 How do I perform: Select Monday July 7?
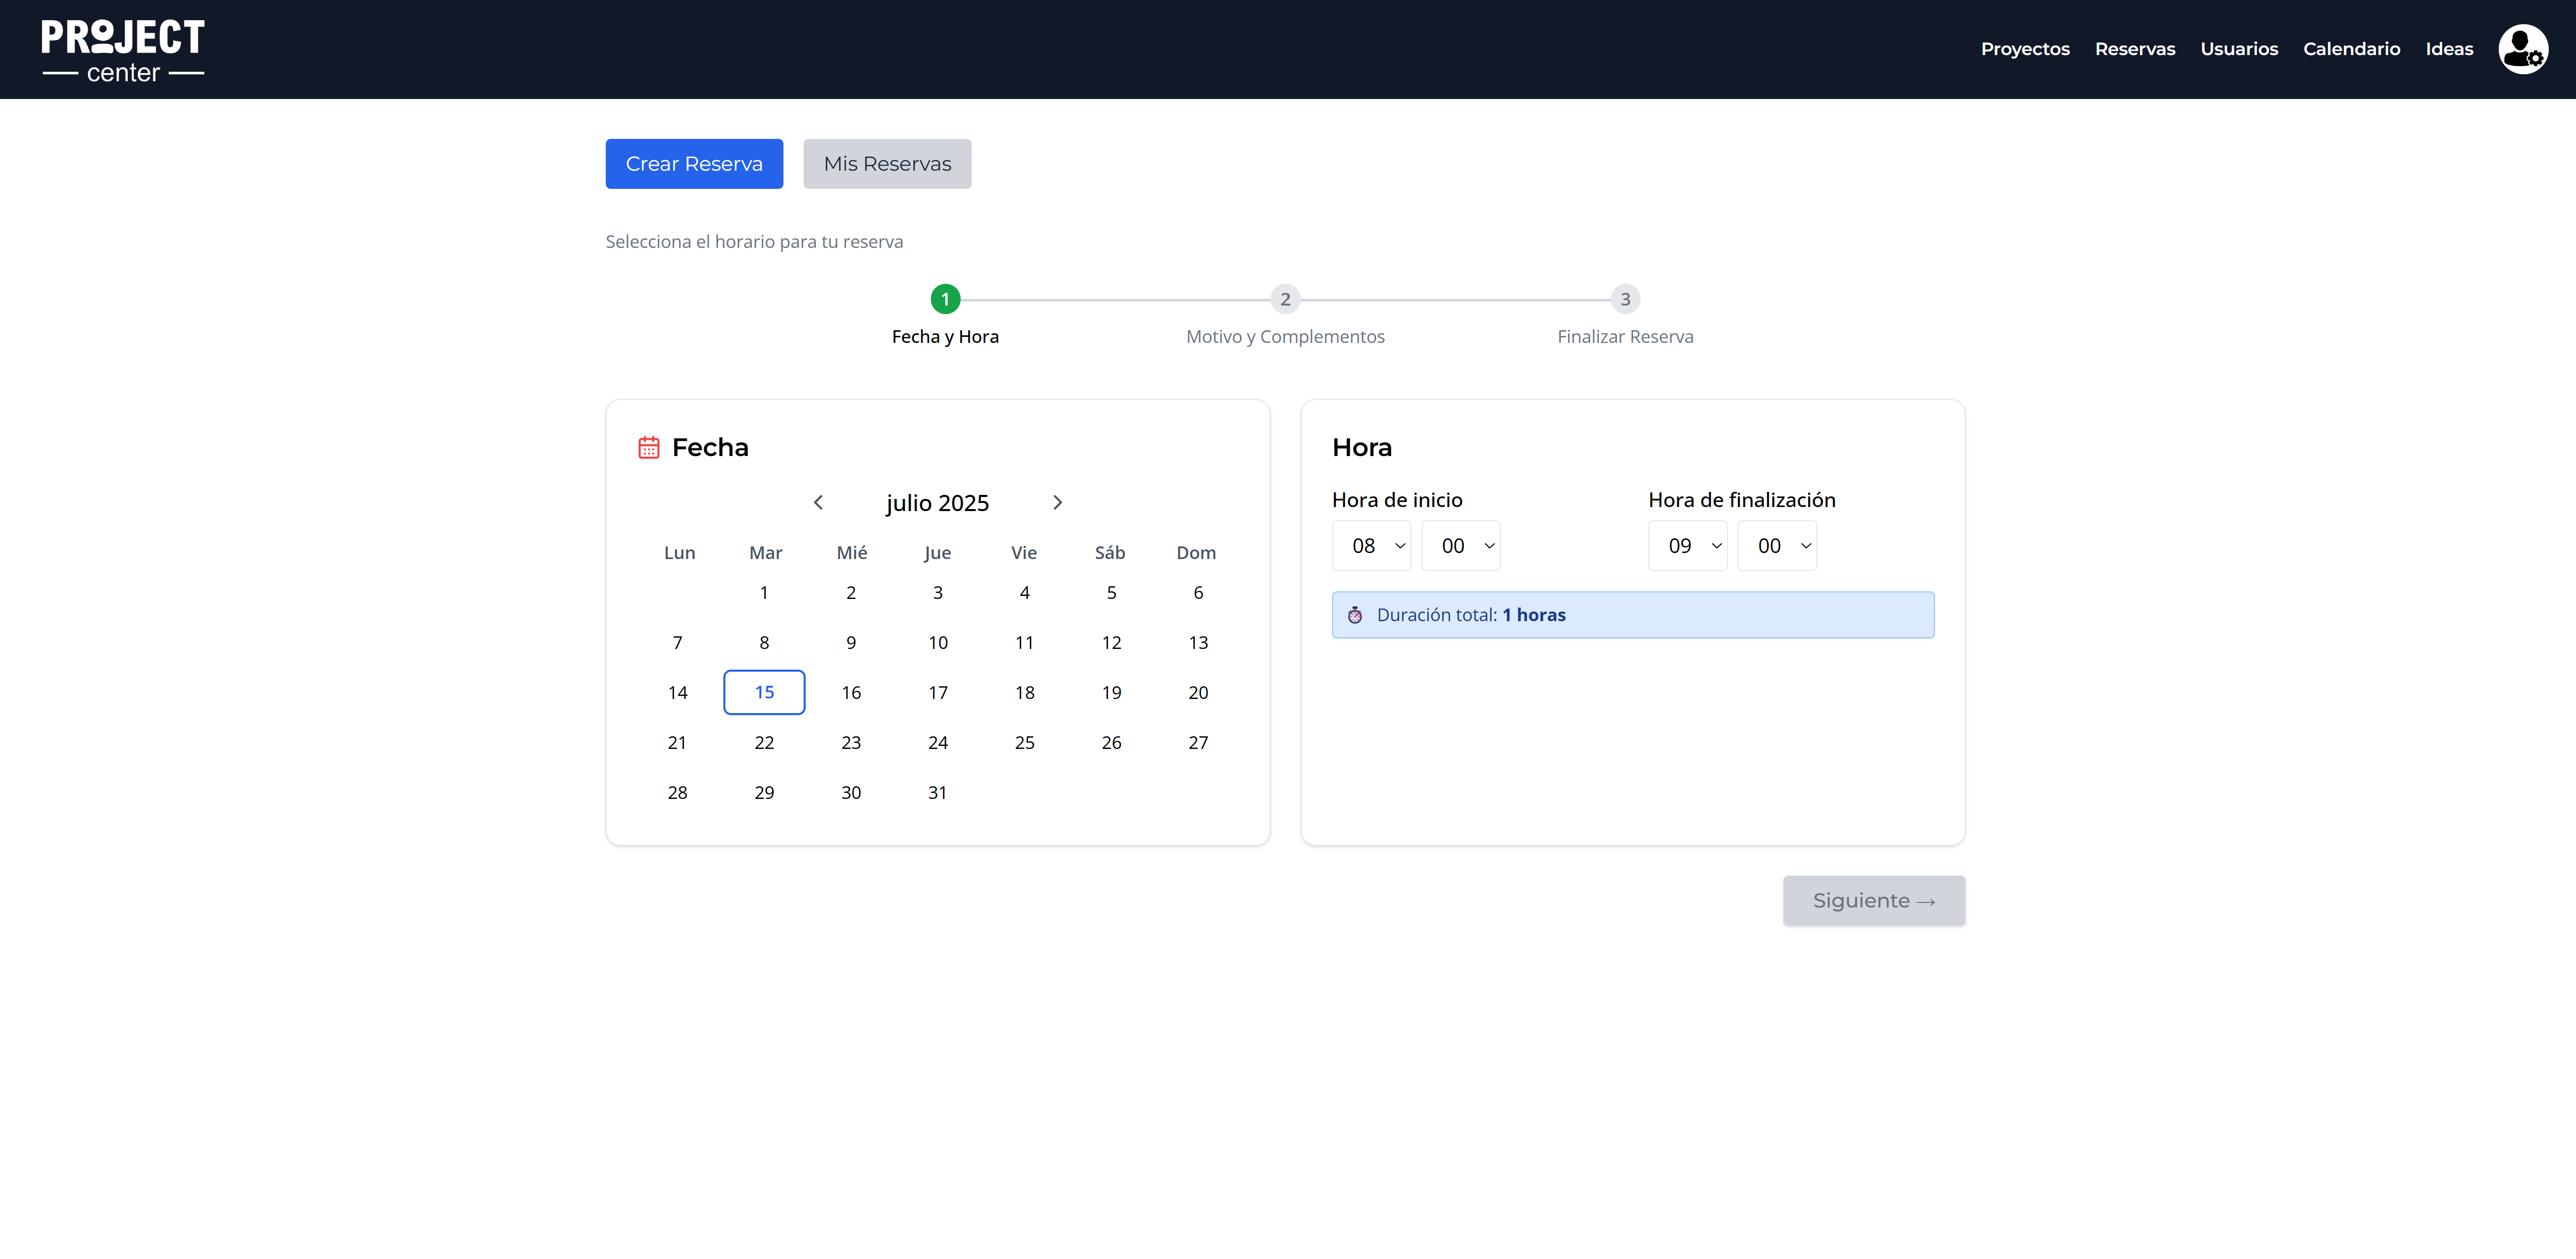pyautogui.click(x=677, y=642)
